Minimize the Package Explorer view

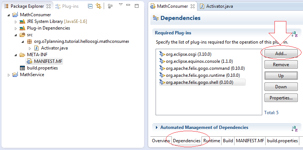coord(128,5)
